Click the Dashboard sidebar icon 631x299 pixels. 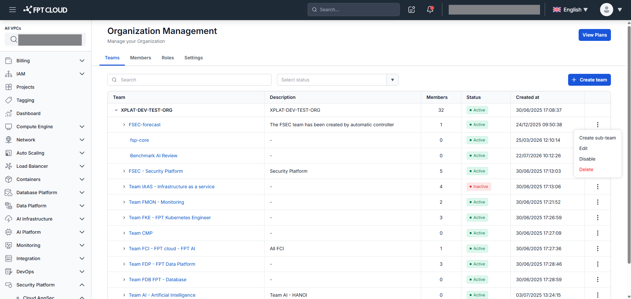click(x=9, y=113)
